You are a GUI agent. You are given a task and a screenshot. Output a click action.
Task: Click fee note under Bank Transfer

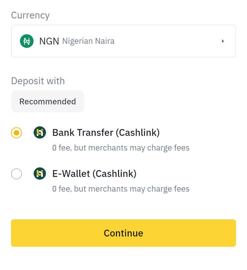121,148
